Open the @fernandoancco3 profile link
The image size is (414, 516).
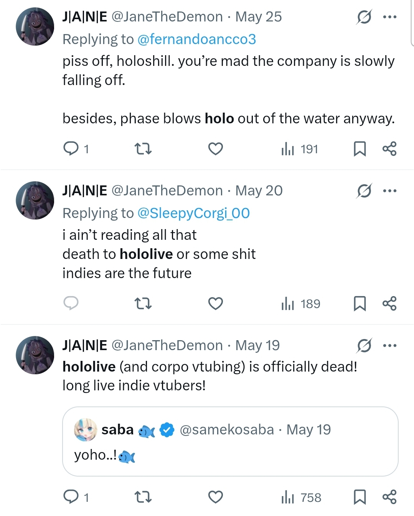(196, 39)
